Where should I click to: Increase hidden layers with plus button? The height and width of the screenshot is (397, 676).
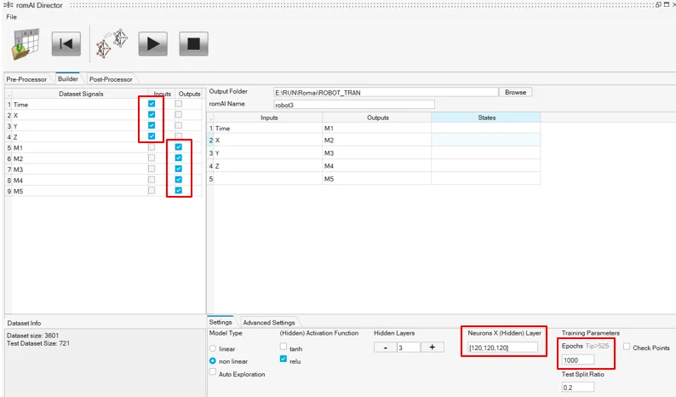(x=432, y=347)
